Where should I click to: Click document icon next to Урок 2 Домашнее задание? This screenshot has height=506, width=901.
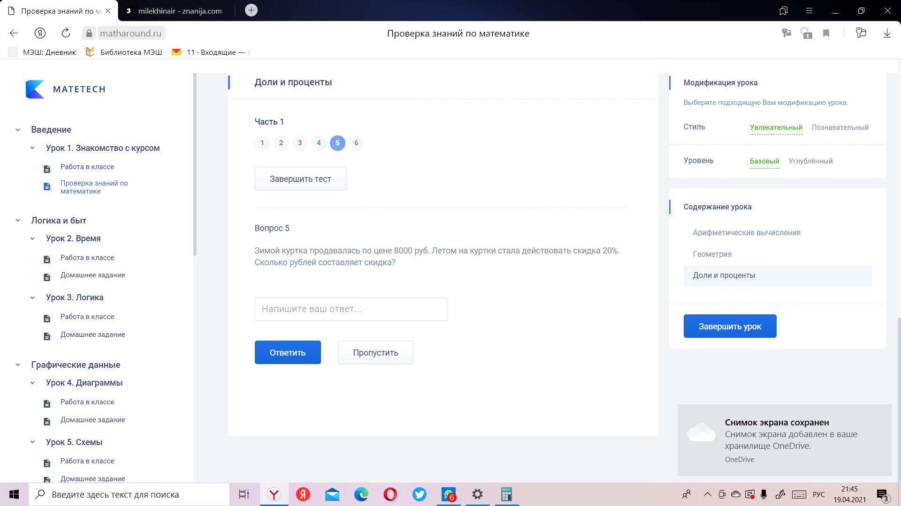(x=47, y=277)
